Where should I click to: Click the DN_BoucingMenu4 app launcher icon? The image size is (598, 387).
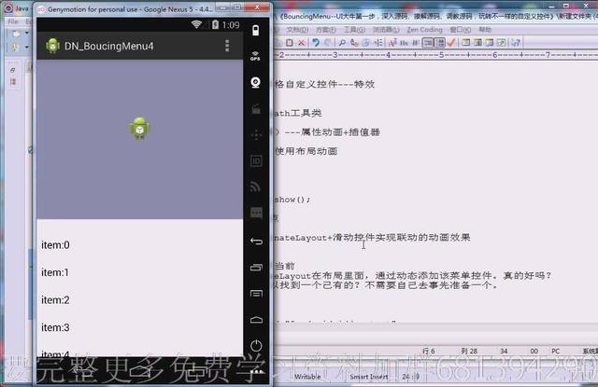(52, 46)
